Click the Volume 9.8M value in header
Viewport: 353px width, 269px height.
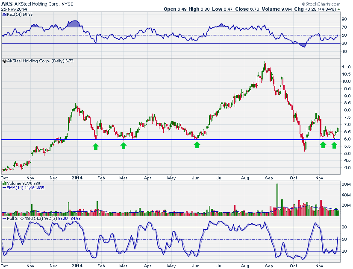tap(271, 9)
